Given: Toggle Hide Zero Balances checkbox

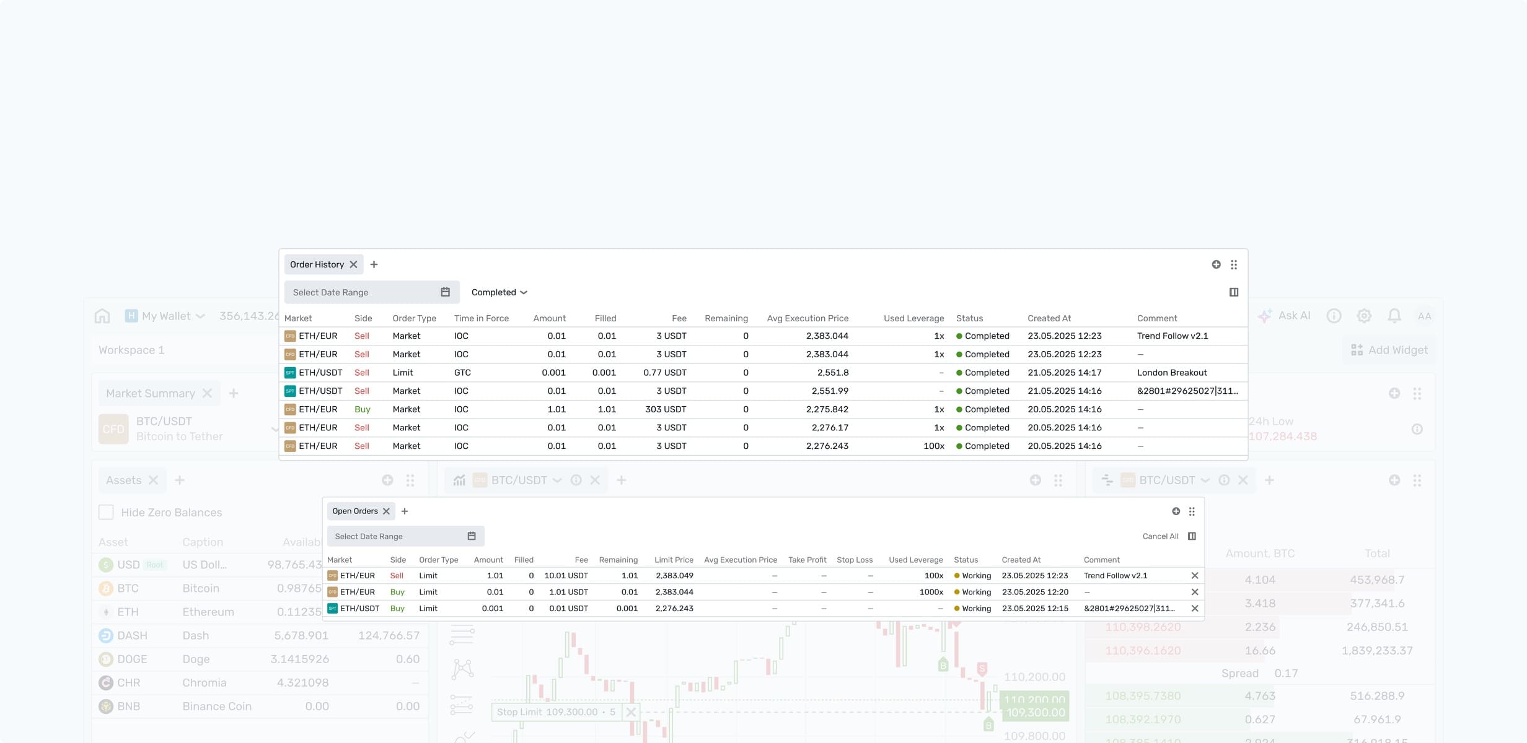Looking at the screenshot, I should tap(106, 512).
